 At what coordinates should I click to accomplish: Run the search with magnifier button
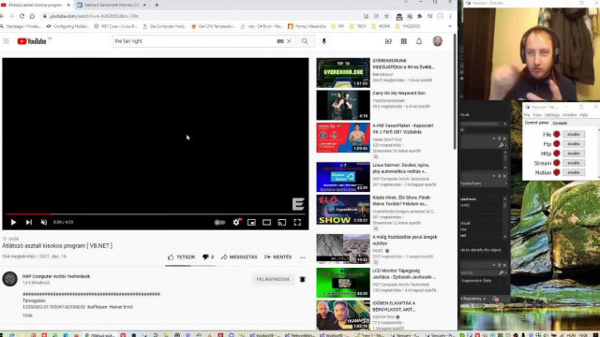tap(305, 41)
